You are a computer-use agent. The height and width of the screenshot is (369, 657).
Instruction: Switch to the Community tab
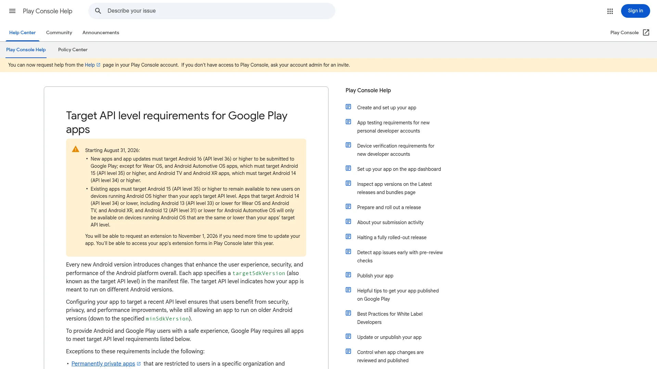click(x=59, y=33)
